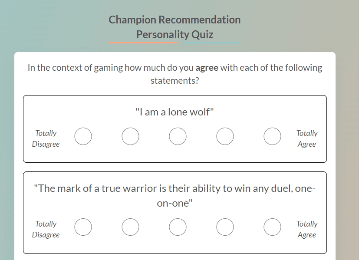
Task: Click the Totally Agree label on the lone wolf card
Action: (x=307, y=138)
